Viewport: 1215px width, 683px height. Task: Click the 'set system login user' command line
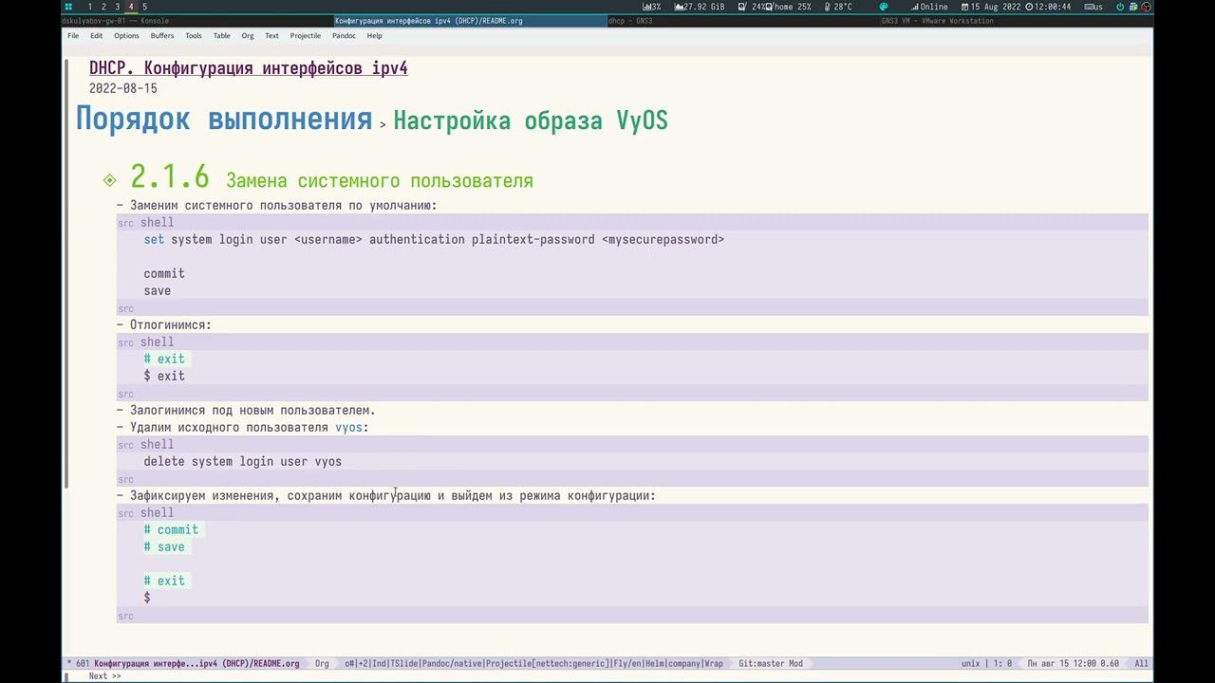(x=434, y=239)
